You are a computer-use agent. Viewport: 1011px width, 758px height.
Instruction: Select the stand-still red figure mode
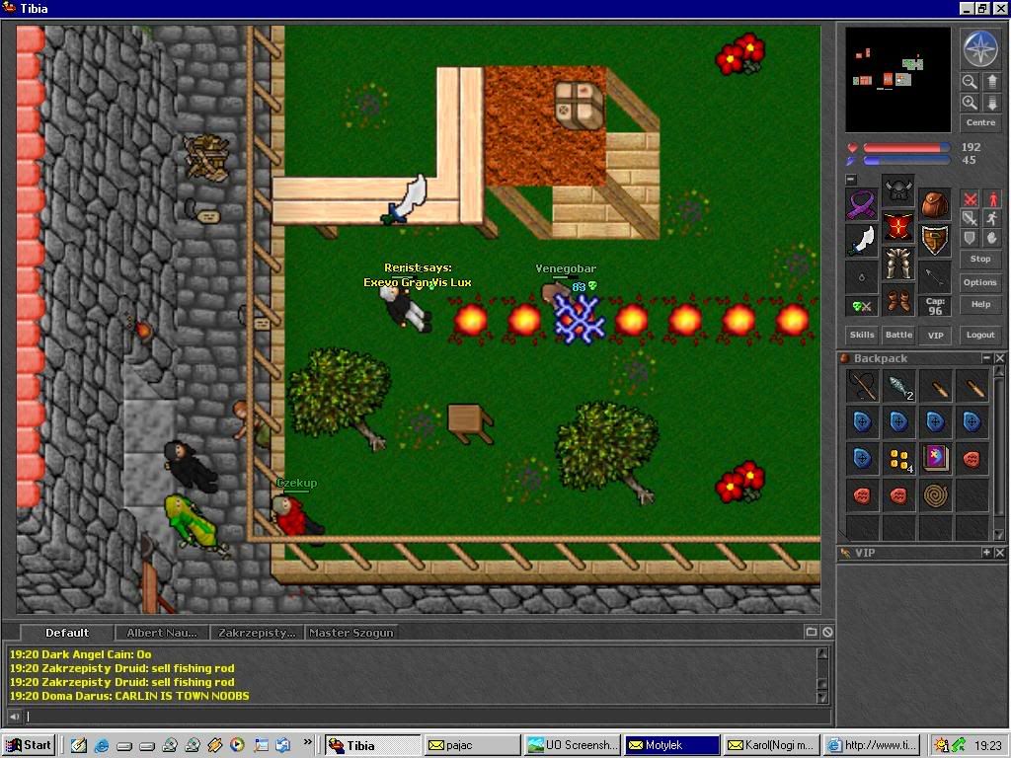tap(991, 198)
